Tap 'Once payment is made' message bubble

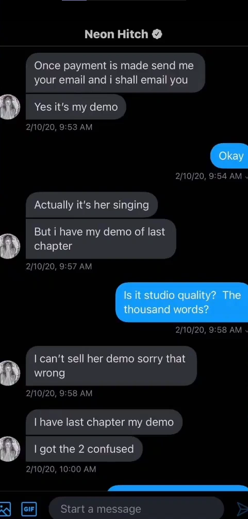click(x=115, y=73)
